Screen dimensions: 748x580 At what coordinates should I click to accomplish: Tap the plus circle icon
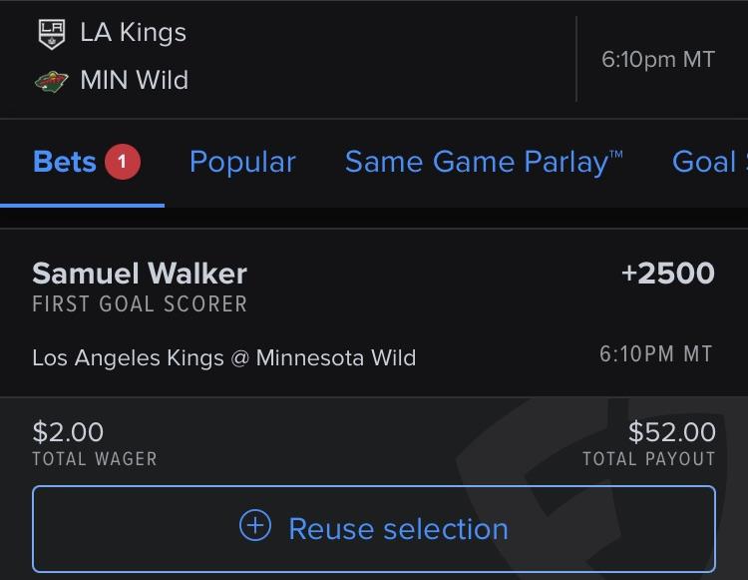[255, 527]
